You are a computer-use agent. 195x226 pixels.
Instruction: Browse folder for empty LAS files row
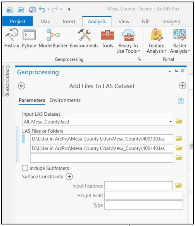[179, 158]
